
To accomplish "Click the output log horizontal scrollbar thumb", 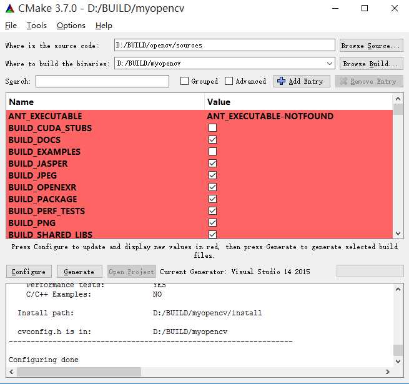I will pyautogui.click(x=79, y=372).
